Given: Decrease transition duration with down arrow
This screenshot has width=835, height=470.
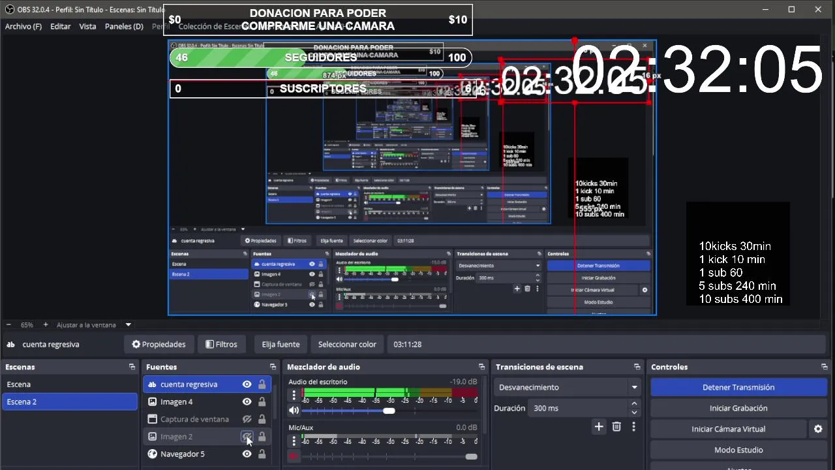Looking at the screenshot, I should [634, 413].
